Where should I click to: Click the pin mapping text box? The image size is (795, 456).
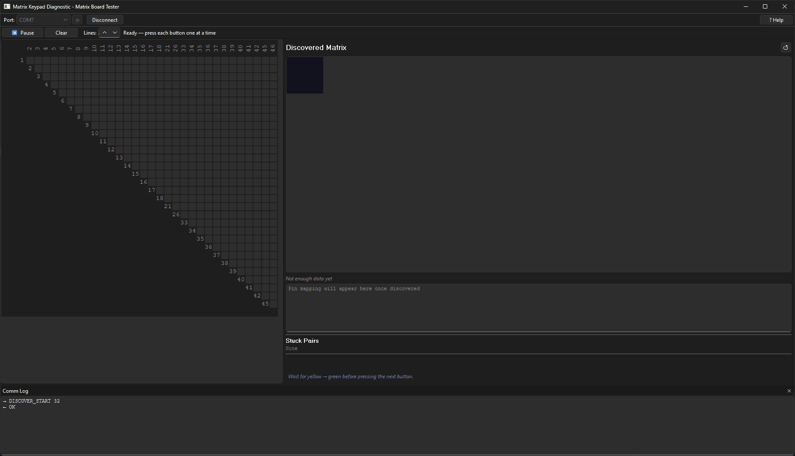click(x=538, y=308)
